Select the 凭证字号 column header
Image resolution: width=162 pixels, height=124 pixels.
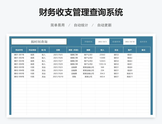coord(19,50)
